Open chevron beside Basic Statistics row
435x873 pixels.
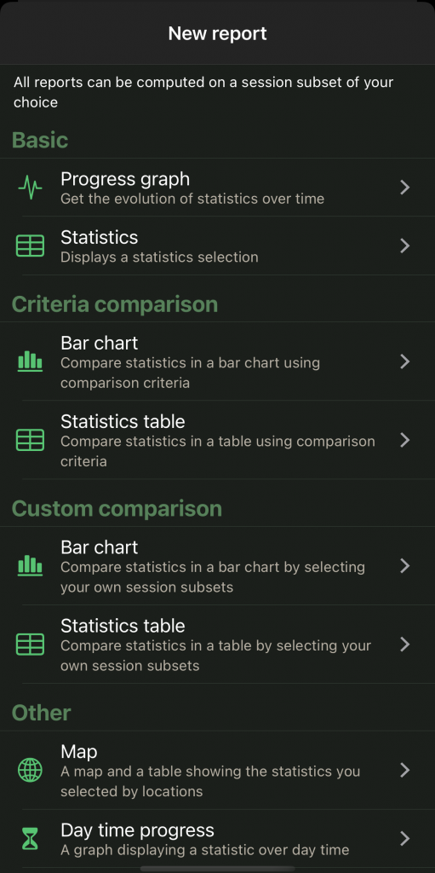pos(405,246)
